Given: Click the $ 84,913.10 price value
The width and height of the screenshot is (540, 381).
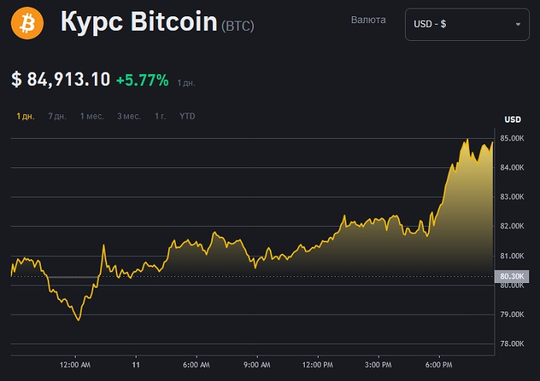Looking at the screenshot, I should (61, 79).
